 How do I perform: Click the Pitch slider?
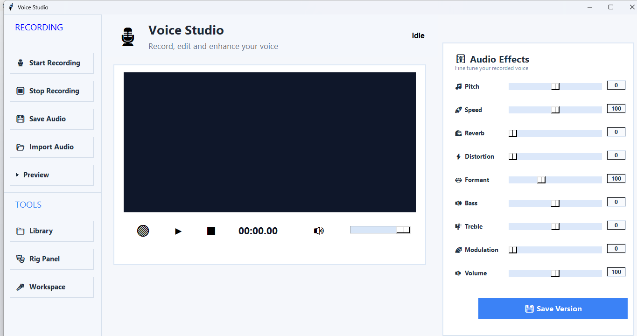[x=555, y=86]
